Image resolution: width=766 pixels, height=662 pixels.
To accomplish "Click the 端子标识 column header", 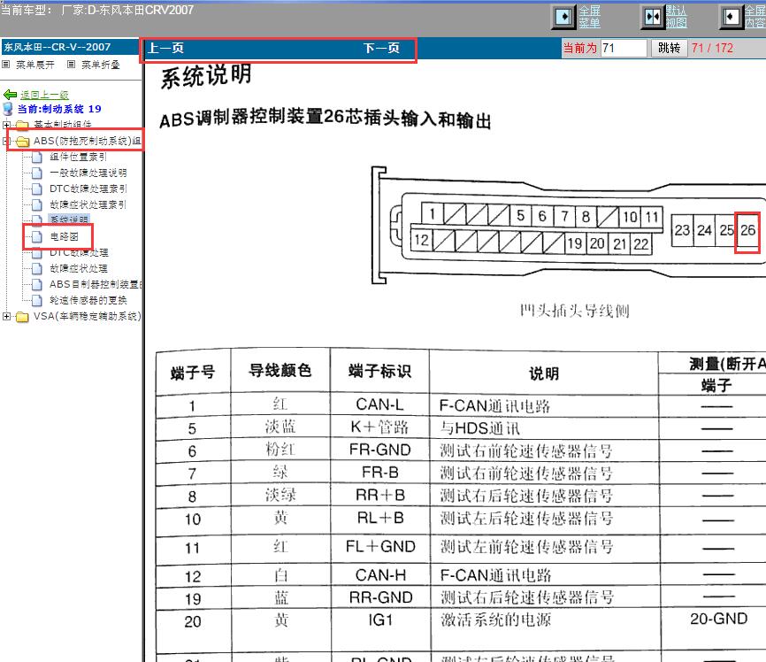I will point(379,371).
